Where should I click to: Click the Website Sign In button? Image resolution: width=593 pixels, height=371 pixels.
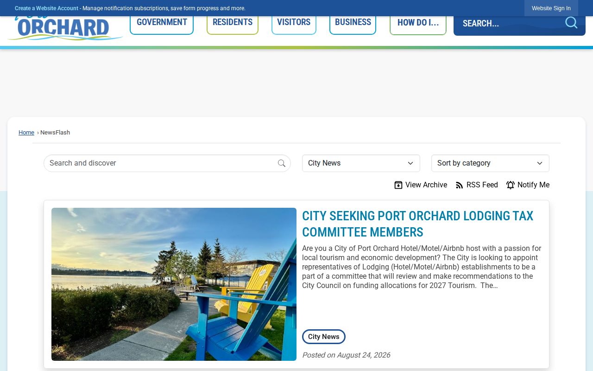[x=551, y=8]
